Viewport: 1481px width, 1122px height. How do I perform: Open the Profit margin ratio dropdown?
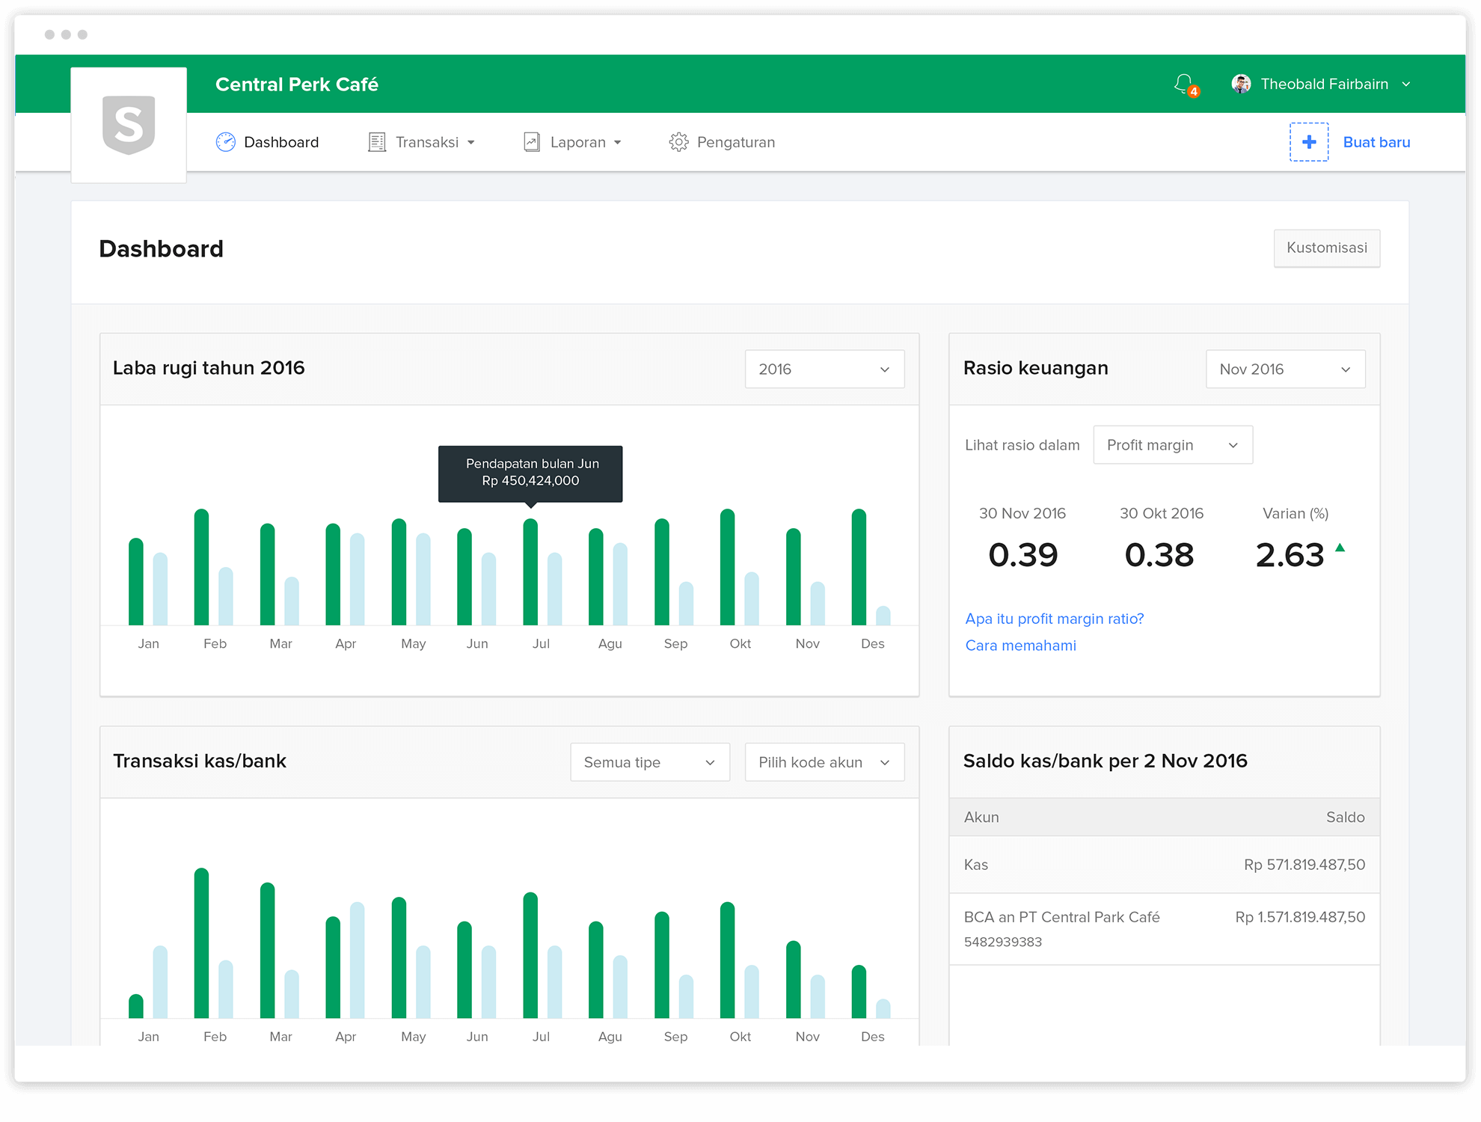[x=1173, y=445]
